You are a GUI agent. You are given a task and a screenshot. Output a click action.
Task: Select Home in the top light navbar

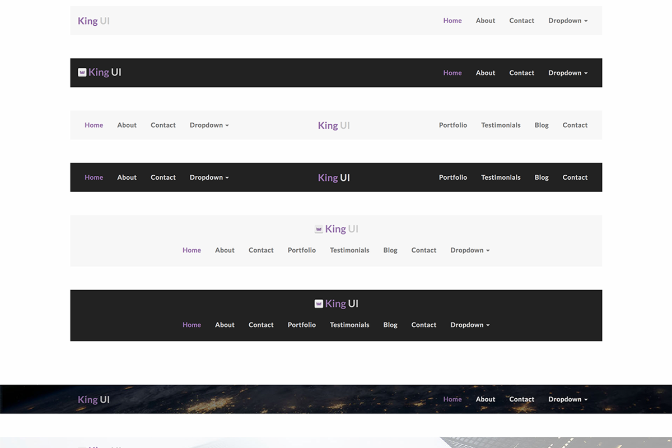click(452, 20)
